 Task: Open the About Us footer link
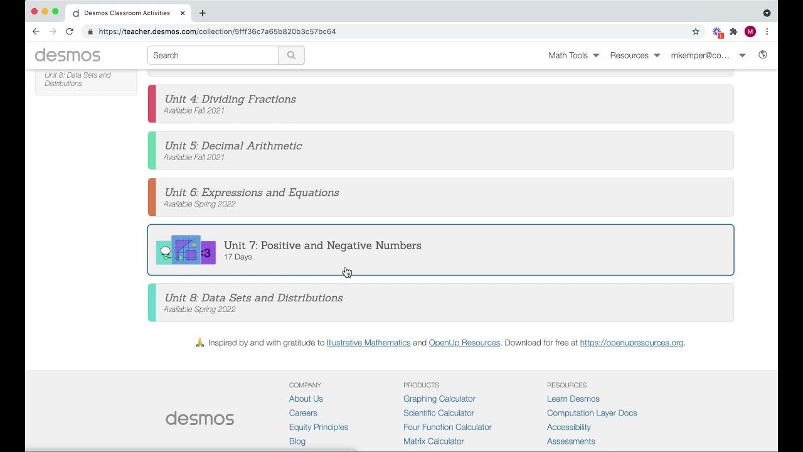(x=306, y=399)
